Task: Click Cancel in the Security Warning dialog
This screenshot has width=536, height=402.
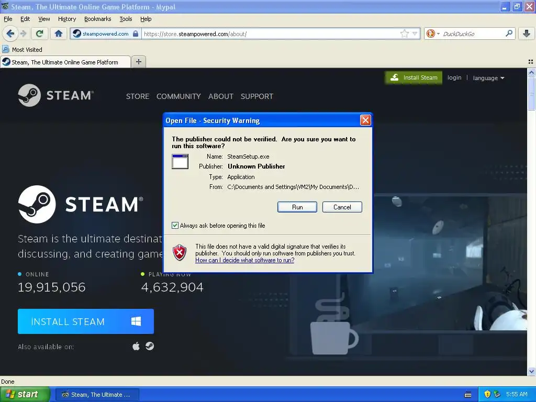Action: pos(342,207)
